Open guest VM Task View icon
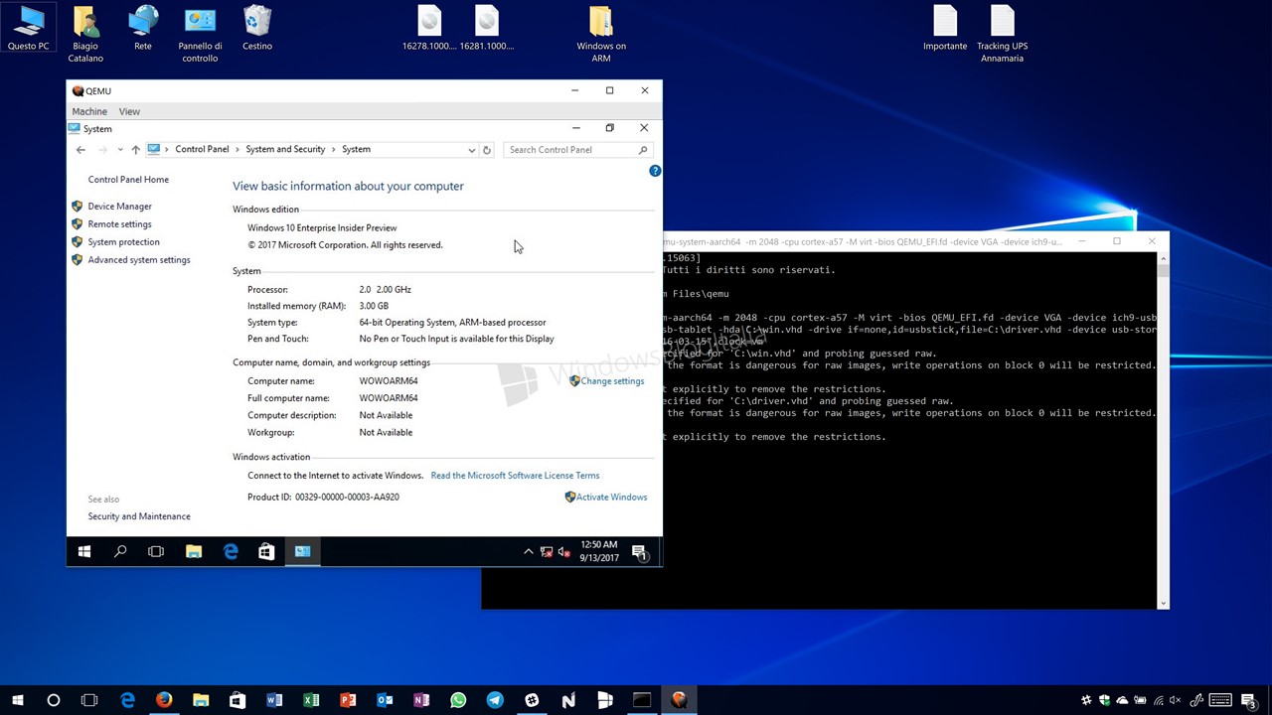The width and height of the screenshot is (1272, 715). [156, 552]
